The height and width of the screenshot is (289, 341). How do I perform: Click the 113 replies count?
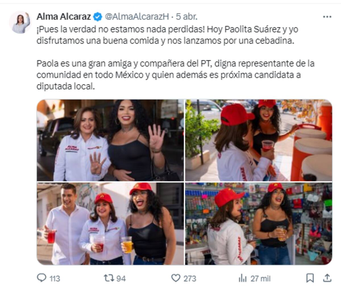[55, 279]
